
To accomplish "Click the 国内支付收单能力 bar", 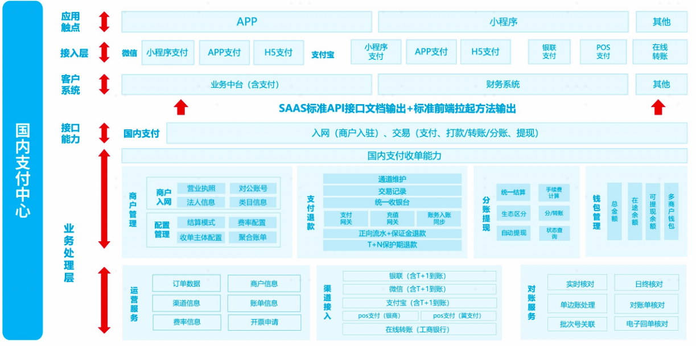I will pyautogui.click(x=404, y=155).
